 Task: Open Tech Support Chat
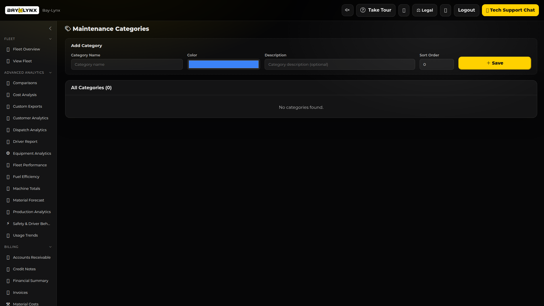pos(511,10)
